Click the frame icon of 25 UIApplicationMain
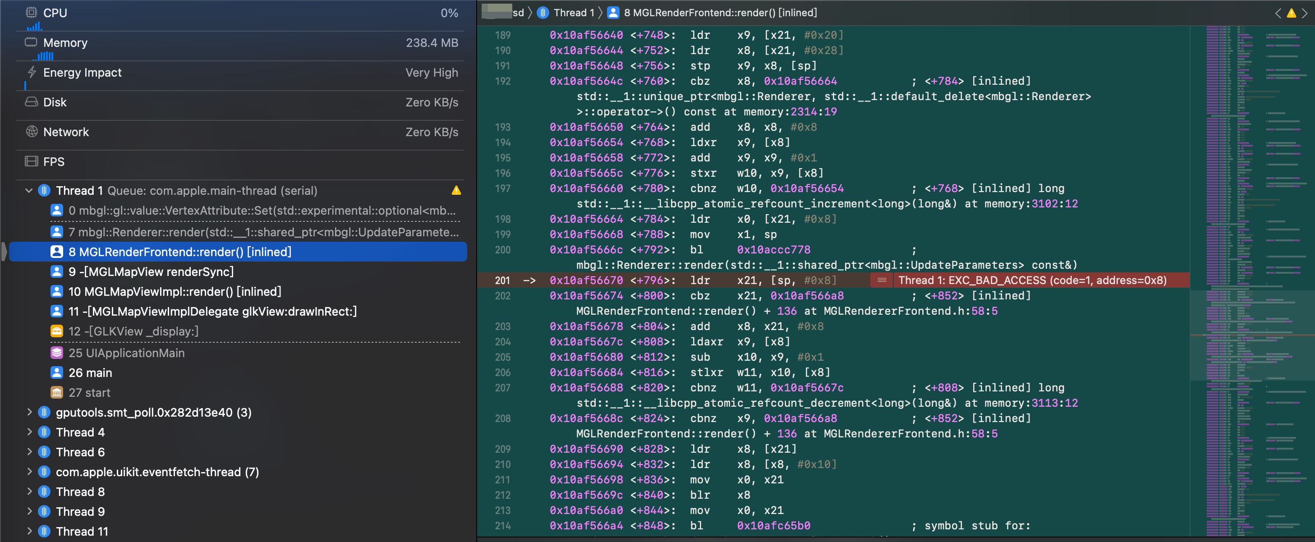The image size is (1315, 542). 57,353
